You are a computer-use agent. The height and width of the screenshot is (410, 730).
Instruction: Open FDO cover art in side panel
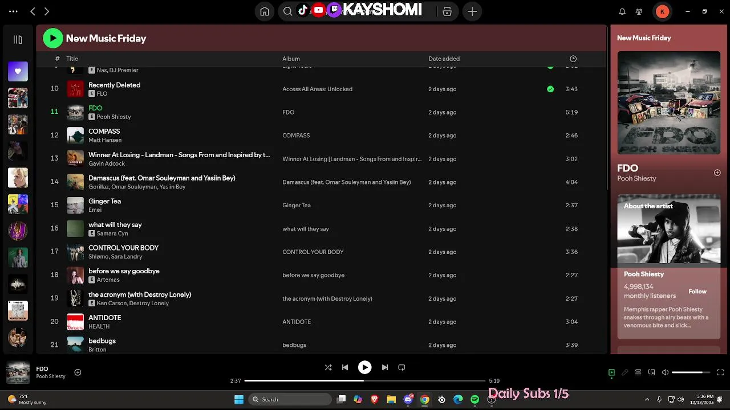[668, 102]
